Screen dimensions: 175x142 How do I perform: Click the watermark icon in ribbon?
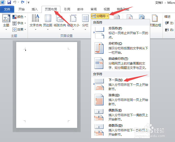pos(130,17)
